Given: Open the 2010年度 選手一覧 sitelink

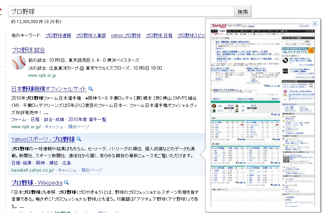Looking at the screenshot, I should [x=87, y=120].
